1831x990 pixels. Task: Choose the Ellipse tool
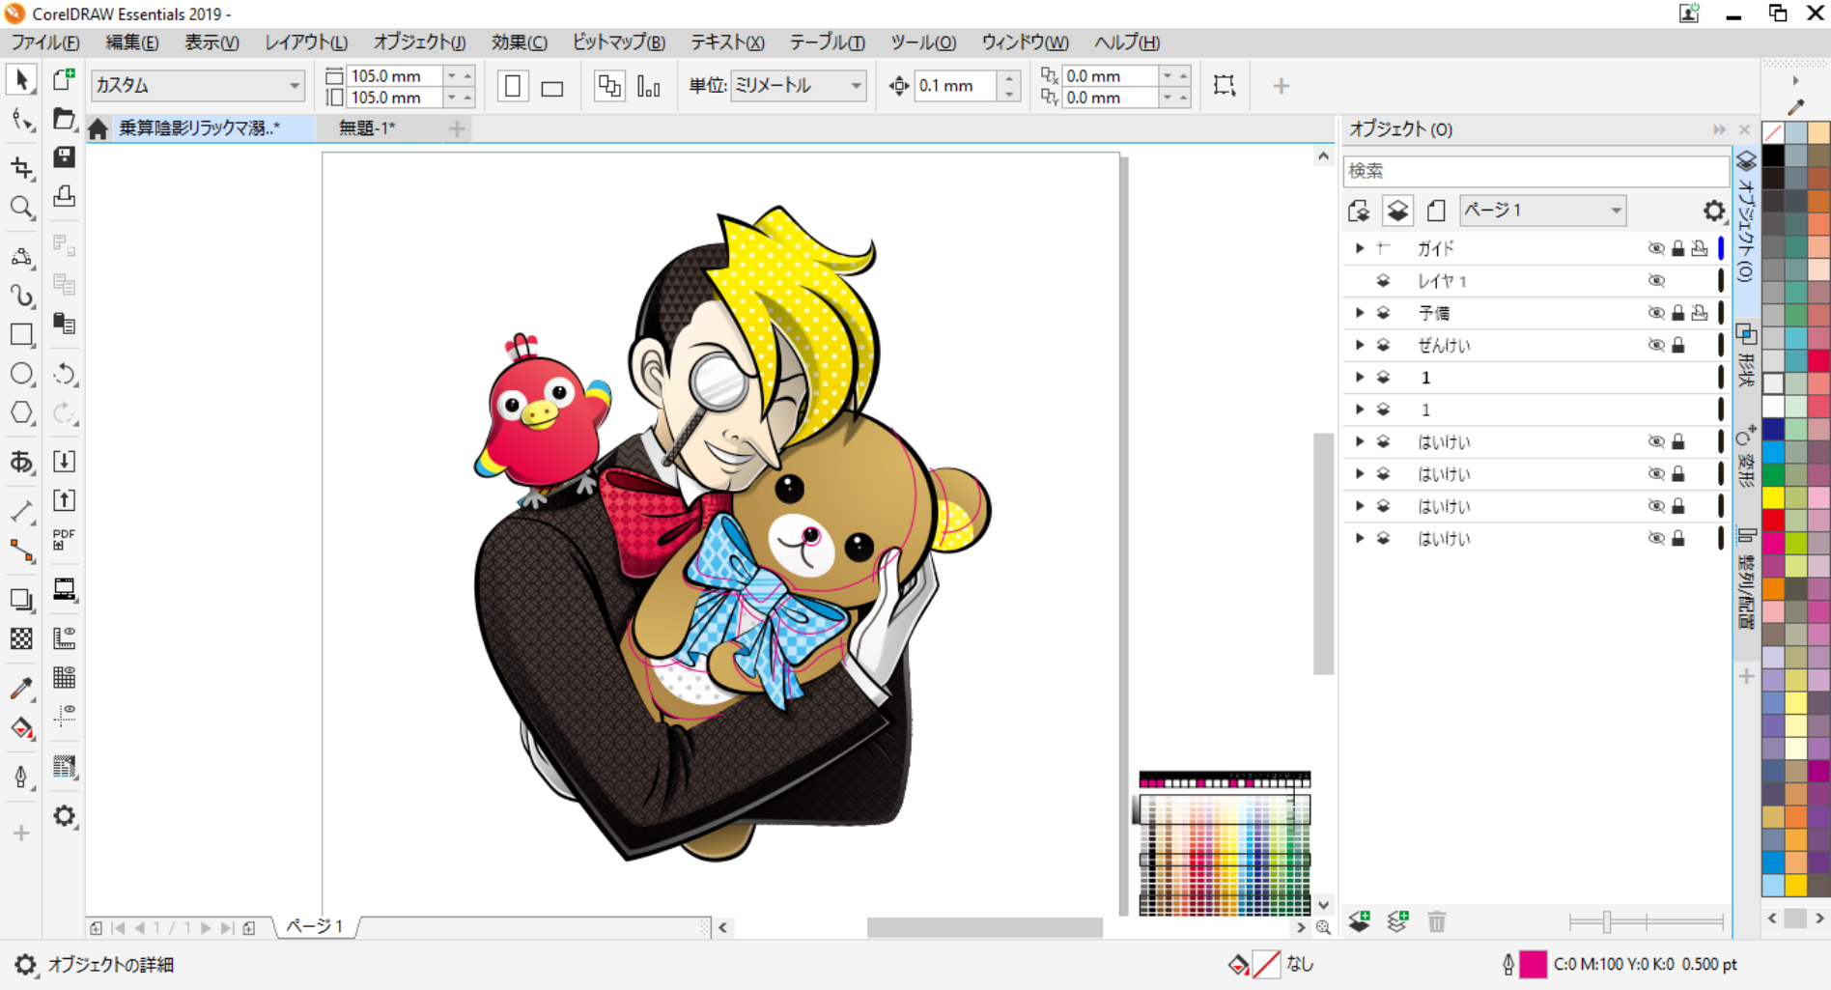coord(21,374)
